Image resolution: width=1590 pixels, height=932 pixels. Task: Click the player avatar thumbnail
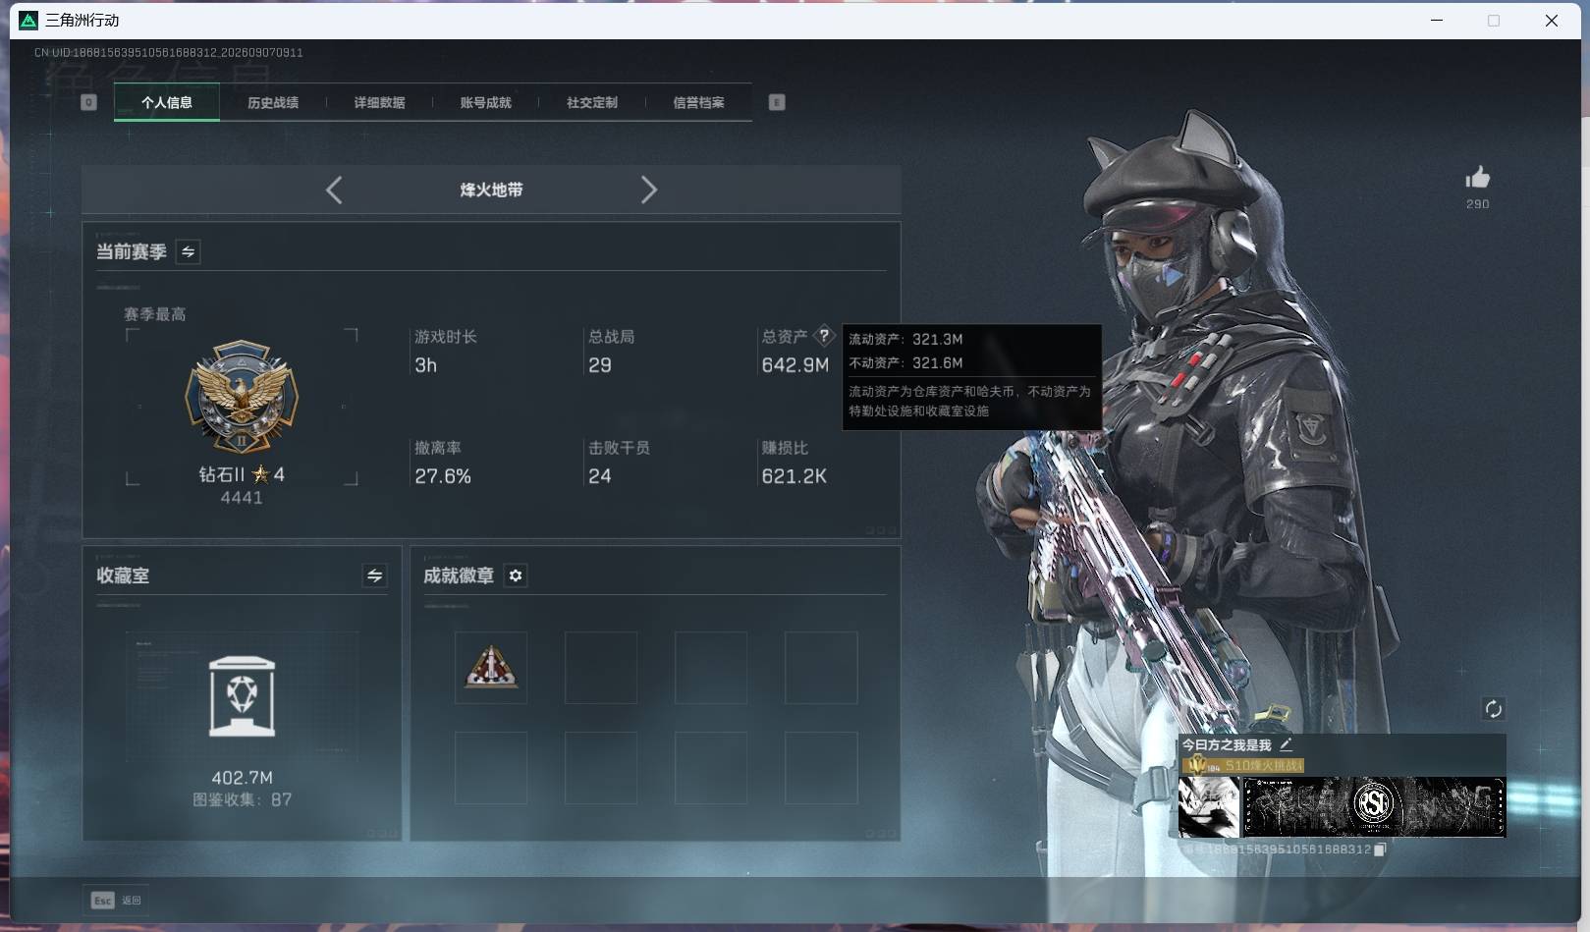1209,806
